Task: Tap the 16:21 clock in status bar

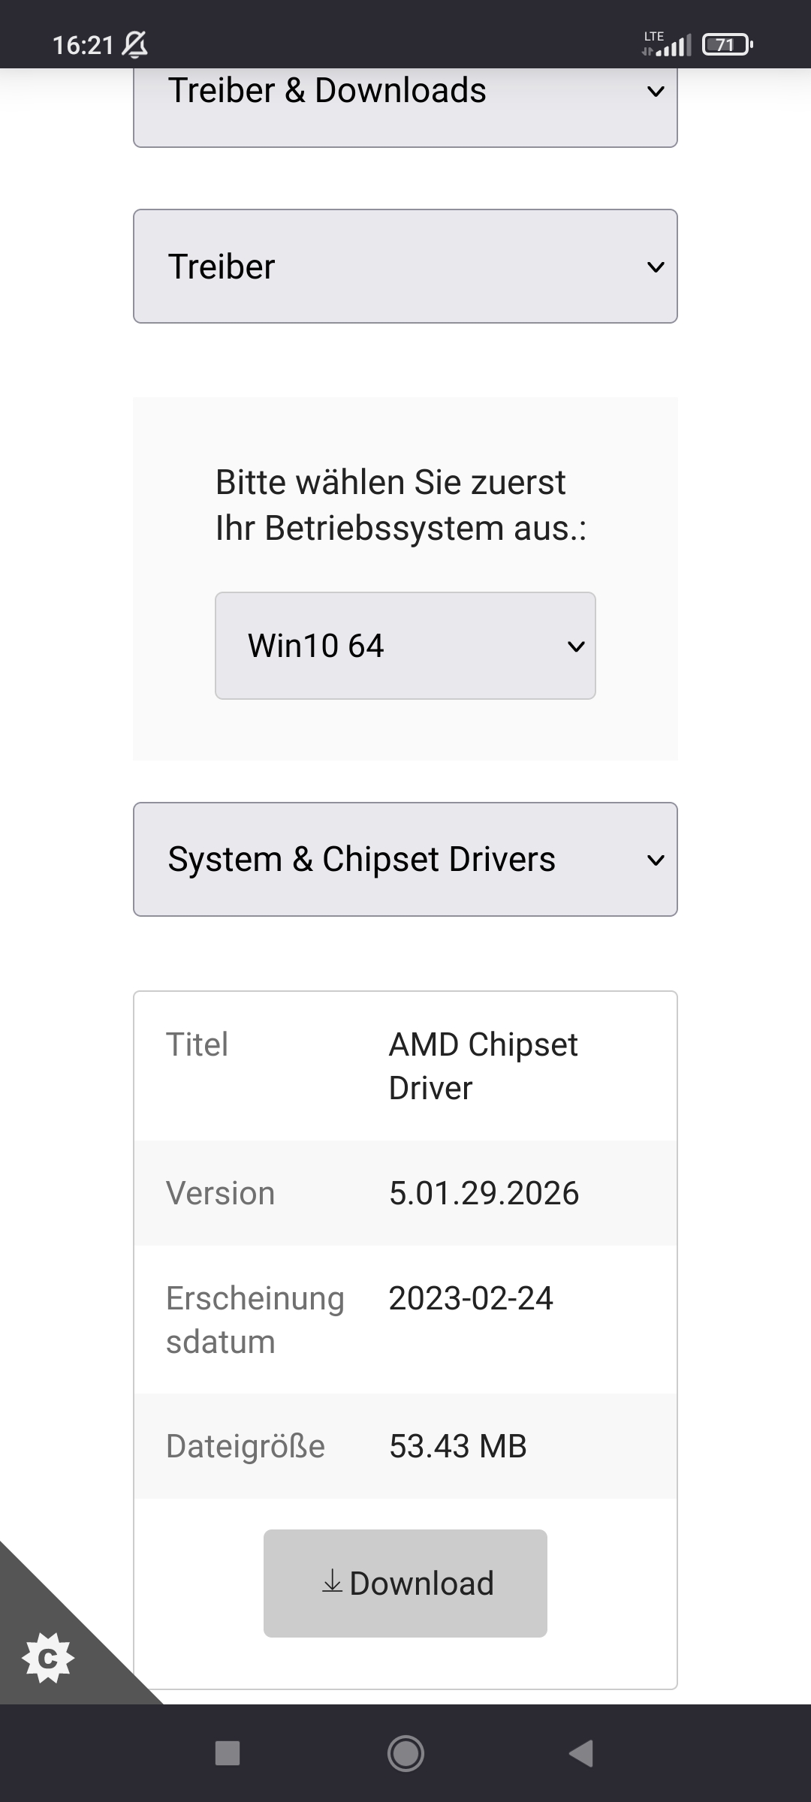Action: coord(83,45)
